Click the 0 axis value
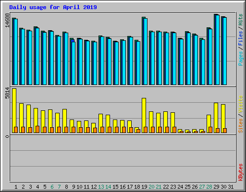This screenshot has height=192, width=246. click(x=7, y=136)
